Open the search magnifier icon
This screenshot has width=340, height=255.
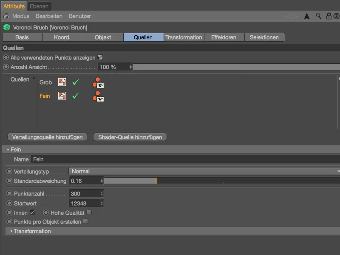tap(318, 16)
